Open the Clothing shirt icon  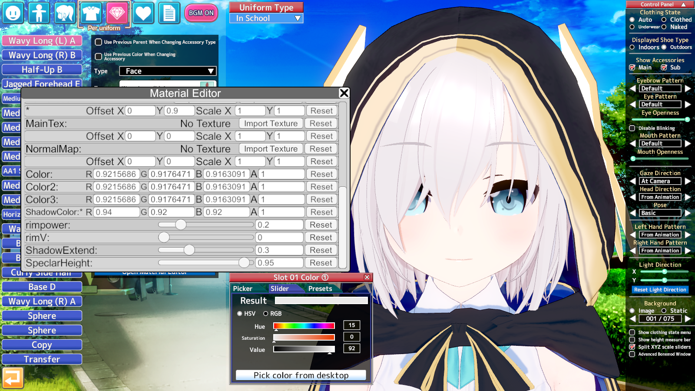coord(91,13)
